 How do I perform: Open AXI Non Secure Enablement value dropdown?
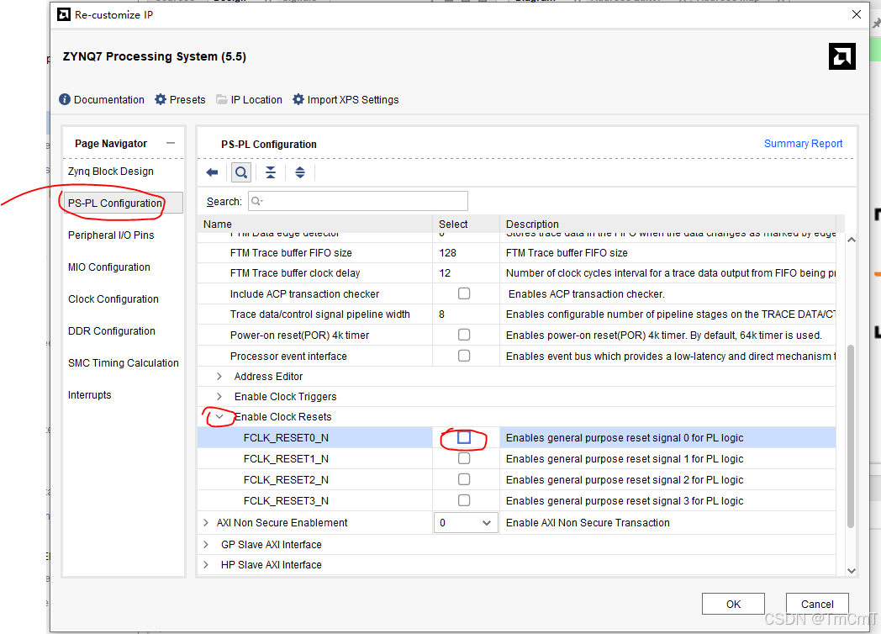[466, 523]
